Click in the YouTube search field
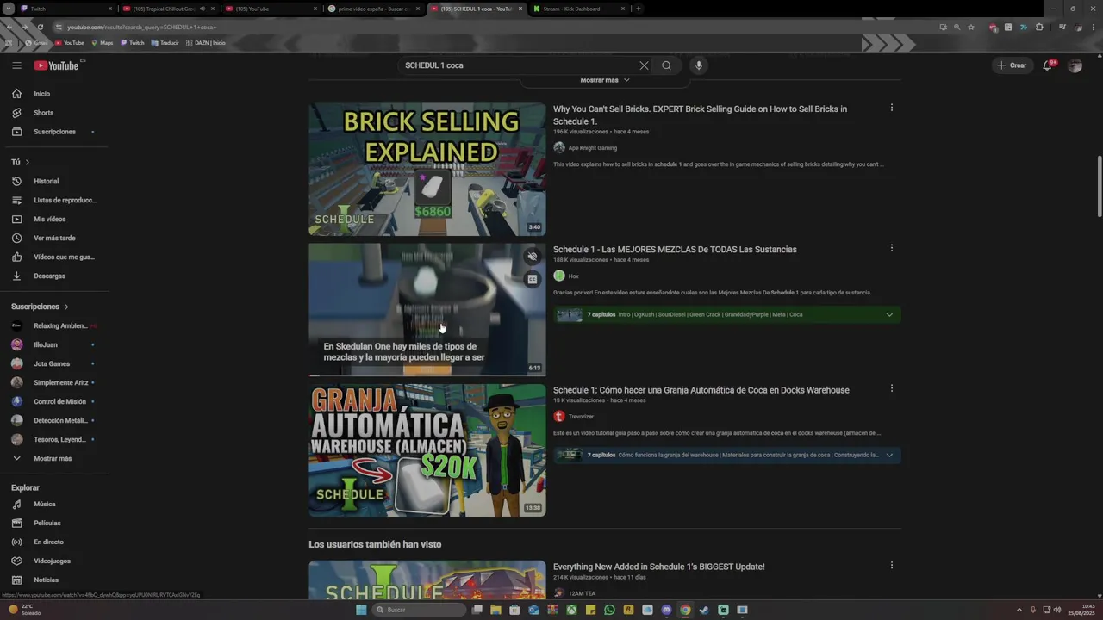Image resolution: width=1103 pixels, height=620 pixels. (517, 65)
